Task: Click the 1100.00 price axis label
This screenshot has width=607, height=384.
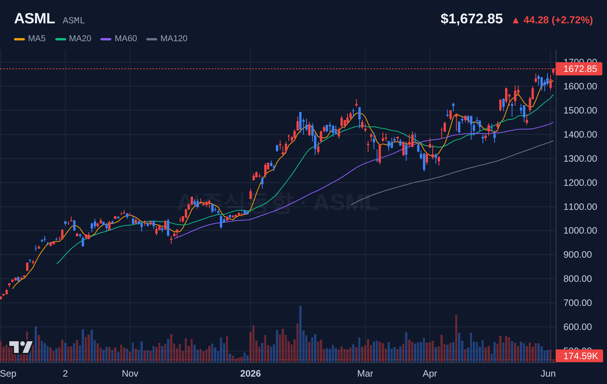Action: 580,207
